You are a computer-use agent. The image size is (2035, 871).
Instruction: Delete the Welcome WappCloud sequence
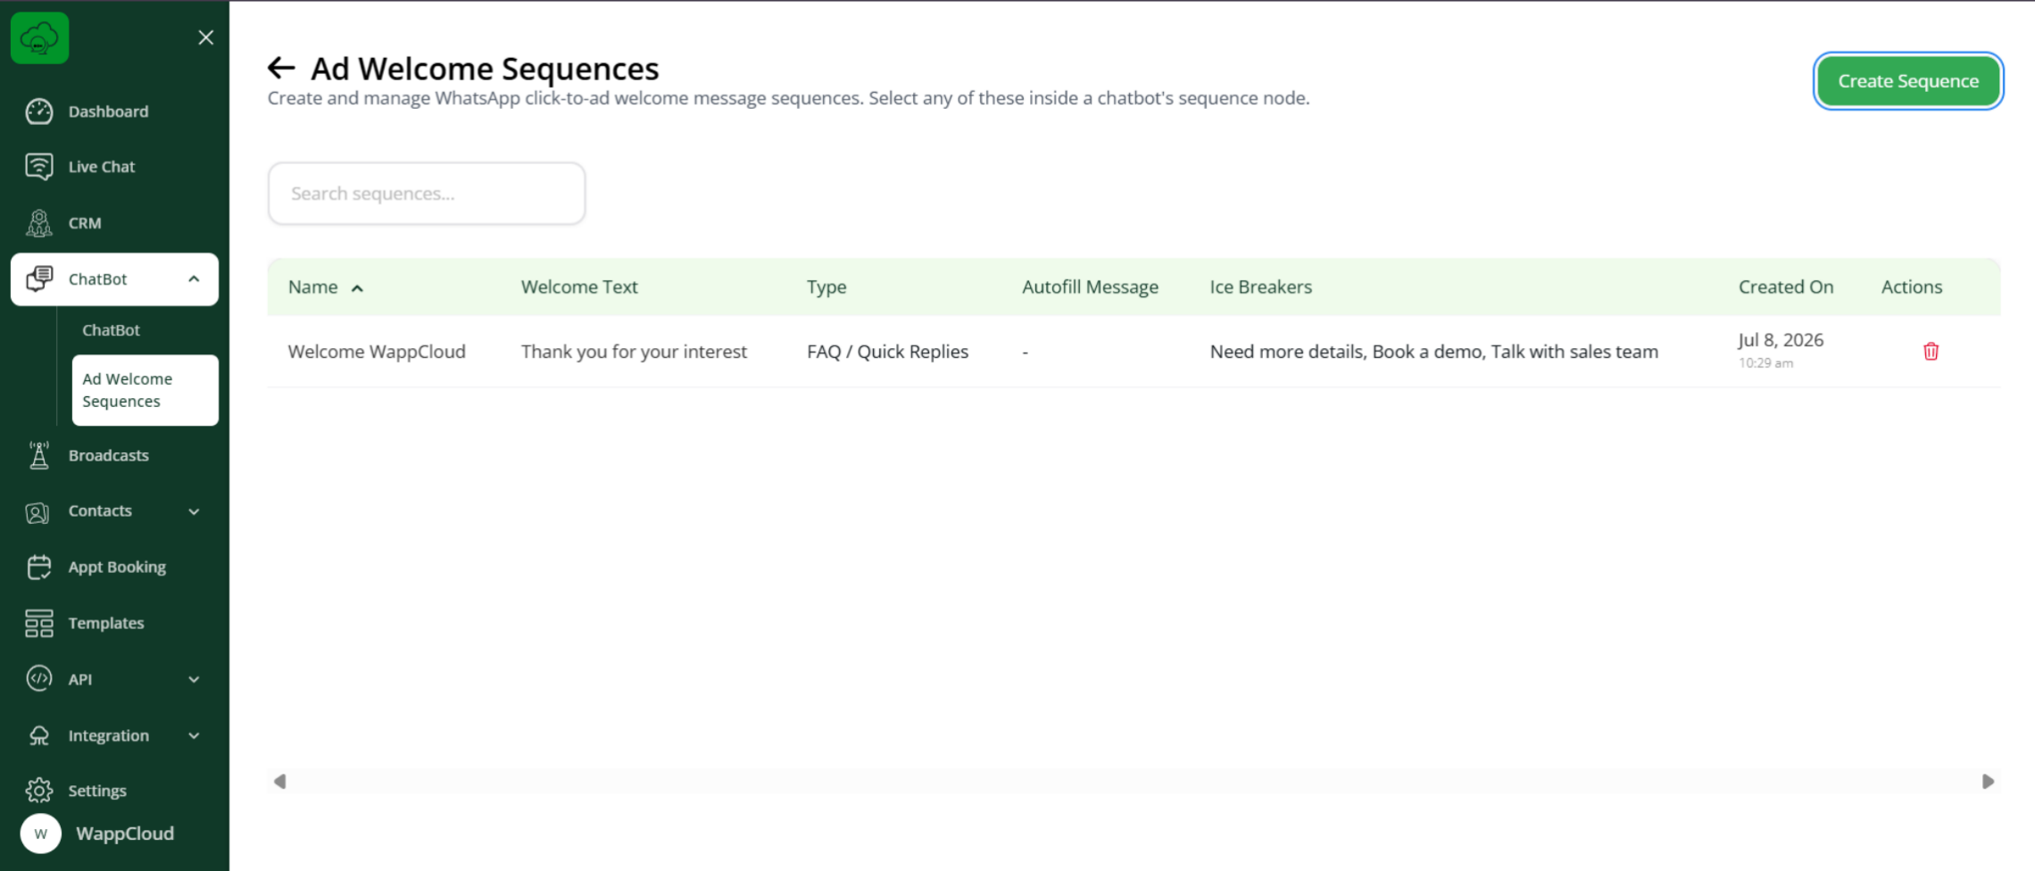pos(1931,352)
